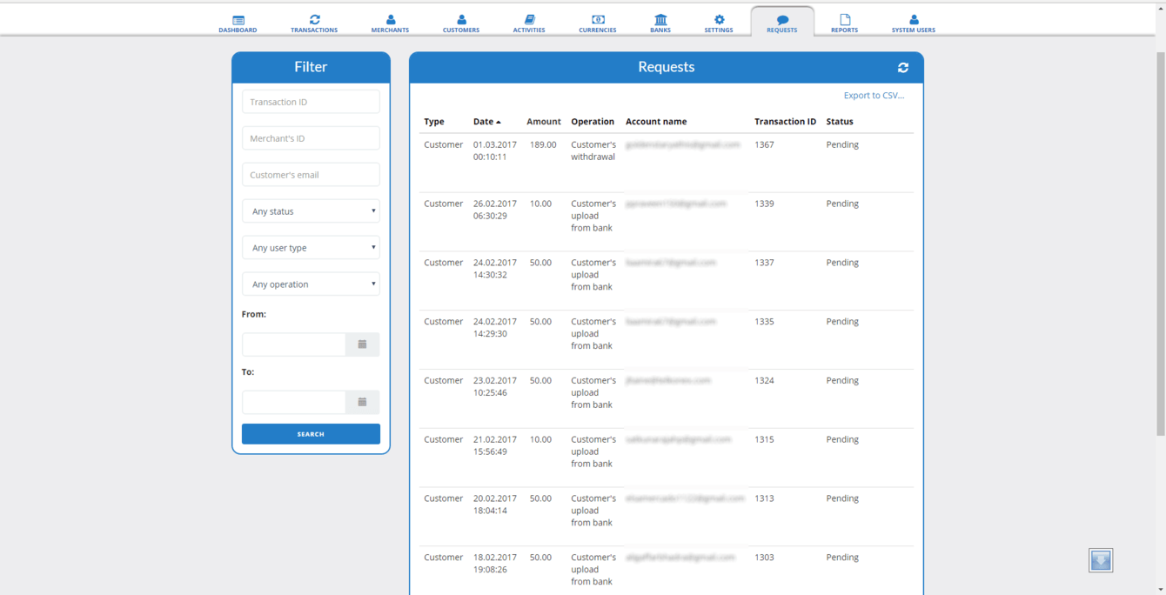Open the To date calendar picker

tap(362, 402)
